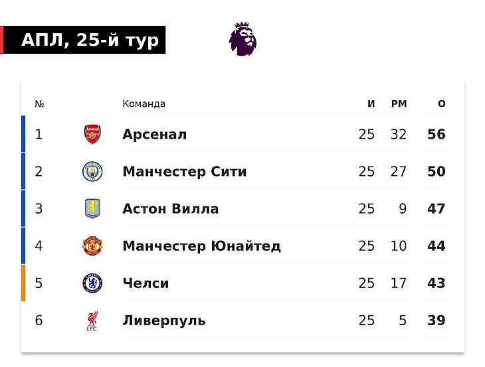Select the Астон Вилла team name

pyautogui.click(x=171, y=209)
